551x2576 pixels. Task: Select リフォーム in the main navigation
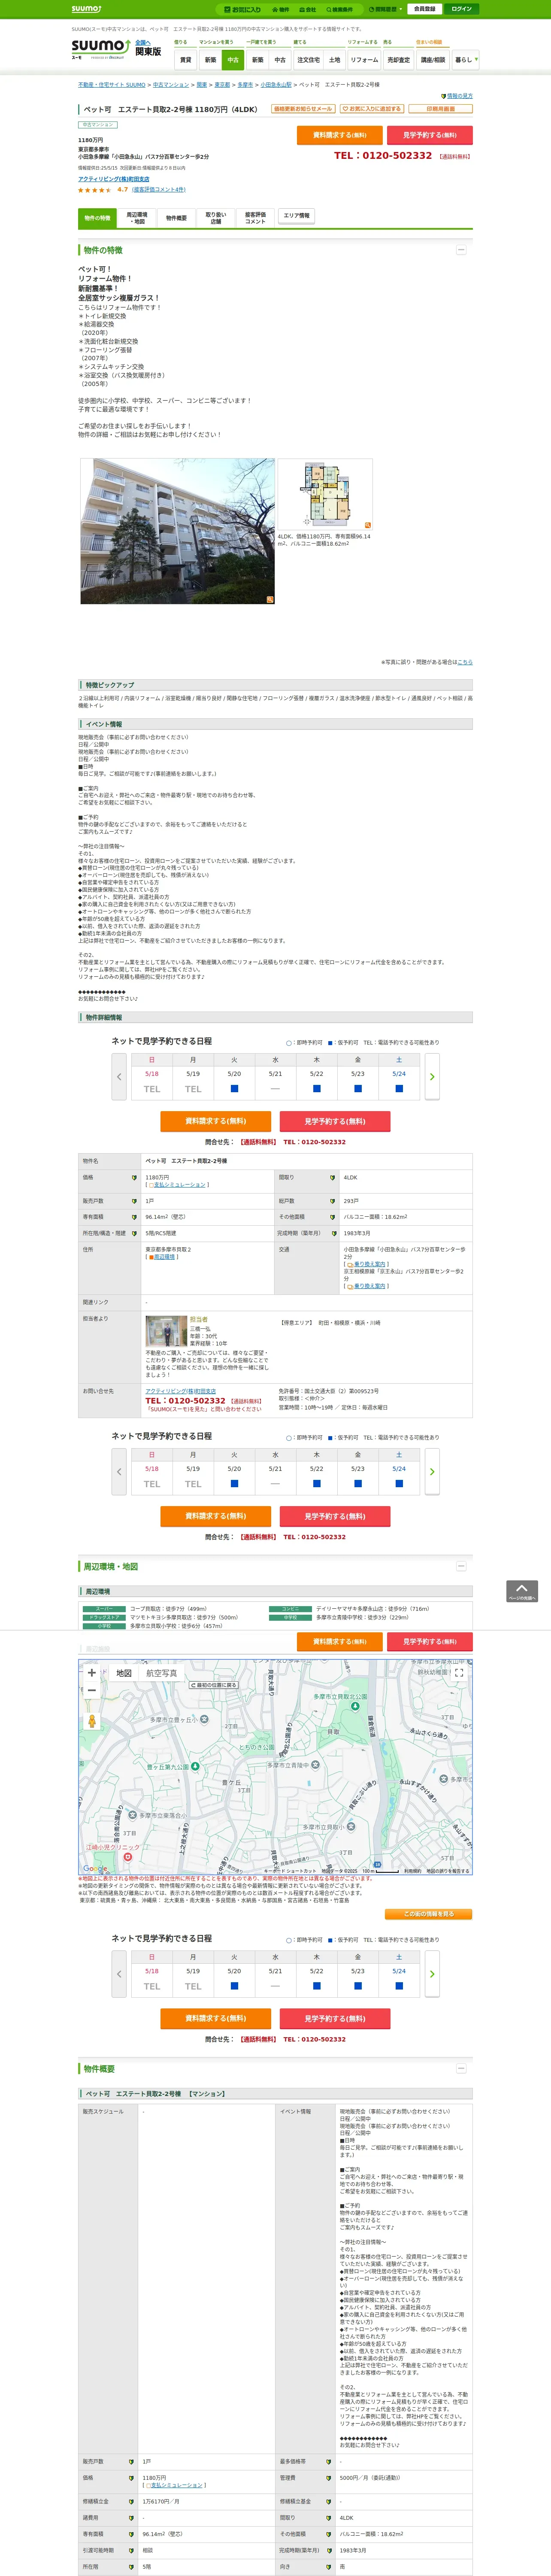tap(364, 60)
